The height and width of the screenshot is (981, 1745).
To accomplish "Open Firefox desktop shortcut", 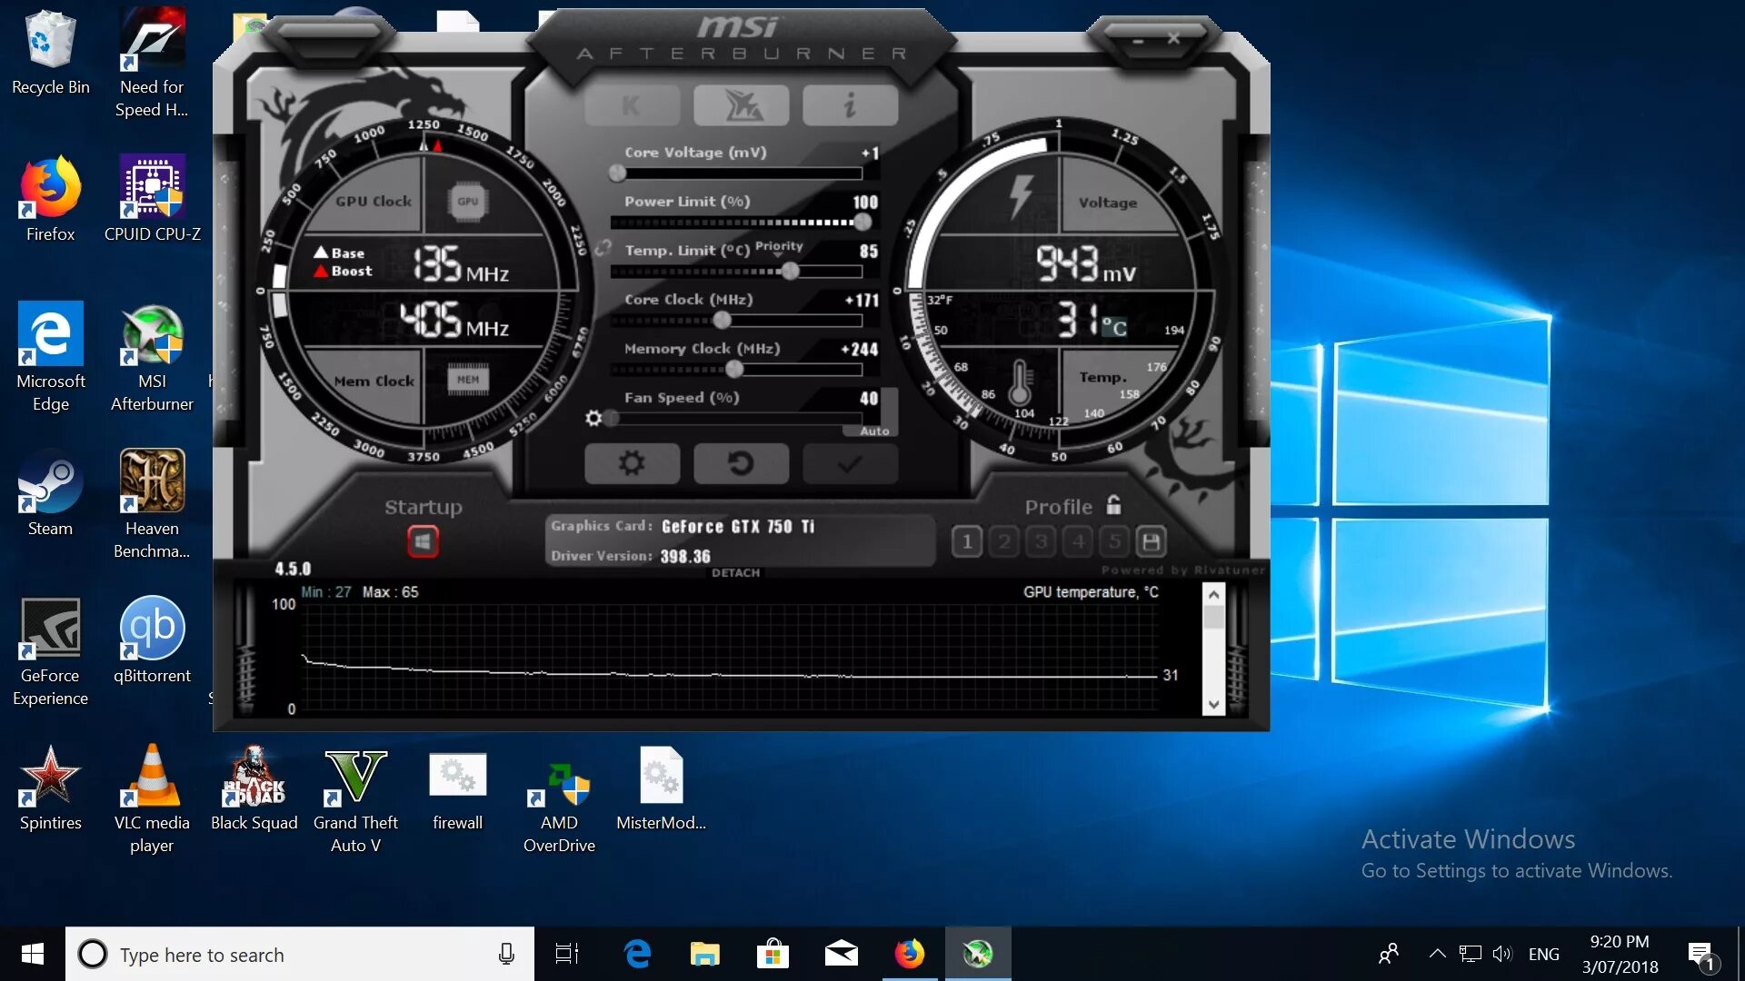I will (x=51, y=200).
